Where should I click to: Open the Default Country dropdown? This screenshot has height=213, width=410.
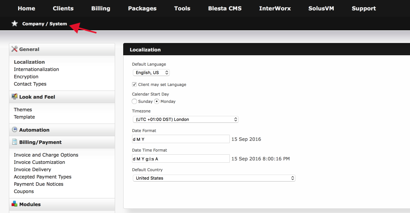(214, 178)
